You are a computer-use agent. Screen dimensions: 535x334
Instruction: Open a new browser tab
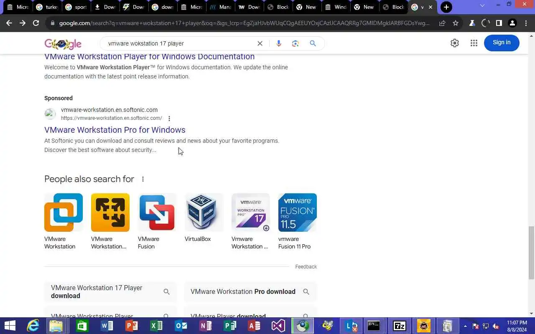446,7
